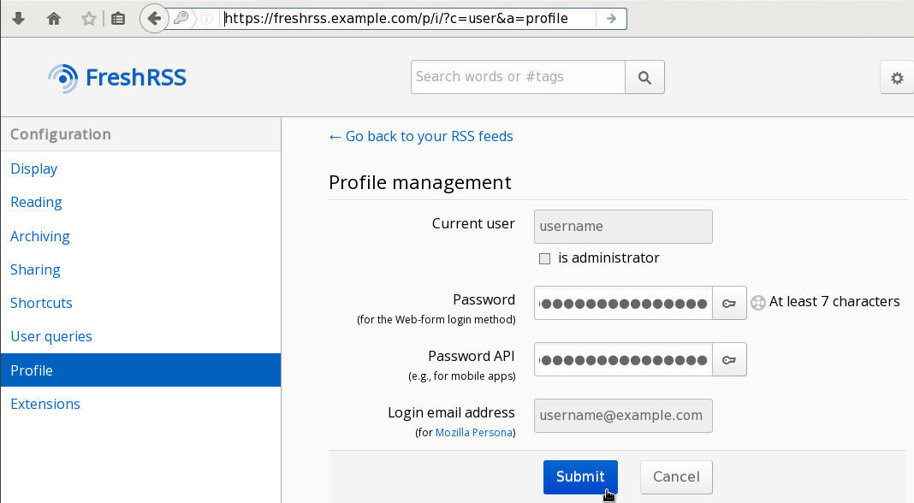Click the help icon beside 'At least 7 characters'
Viewport: 914px width, 503px height.
pos(757,302)
